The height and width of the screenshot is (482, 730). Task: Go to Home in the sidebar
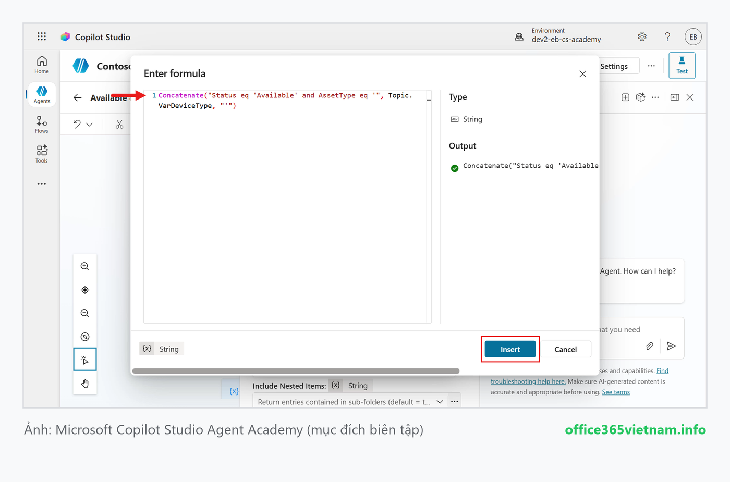tap(42, 65)
